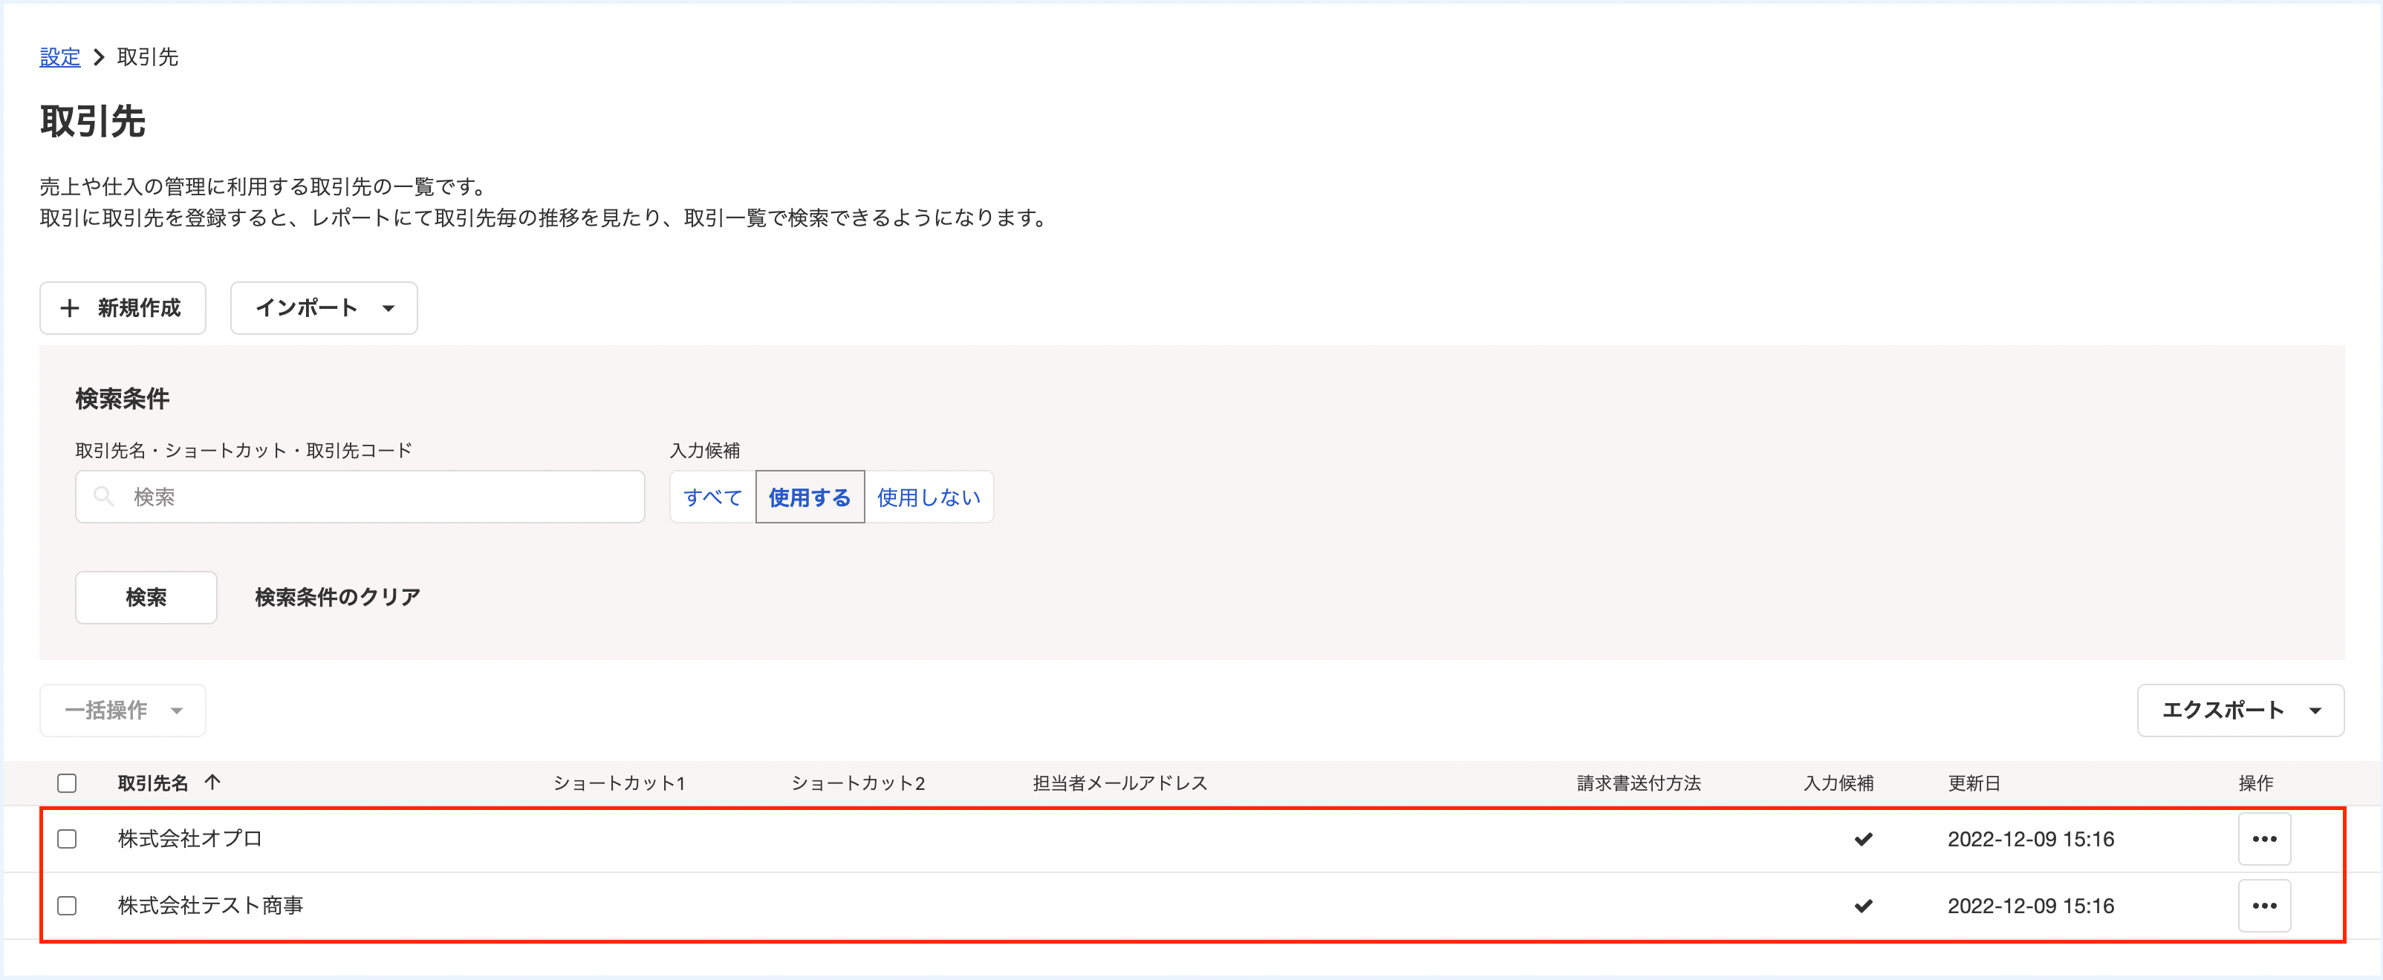Image resolution: width=2383 pixels, height=980 pixels.
Task: Click 検索条件のクリア to reset filters
Action: pos(337,597)
